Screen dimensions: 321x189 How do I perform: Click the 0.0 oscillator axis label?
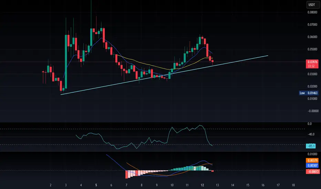[x=310, y=124]
